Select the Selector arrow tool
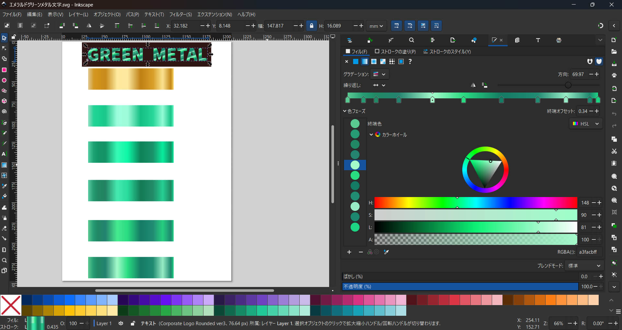Viewport: 622px width, 330px height. (4, 38)
